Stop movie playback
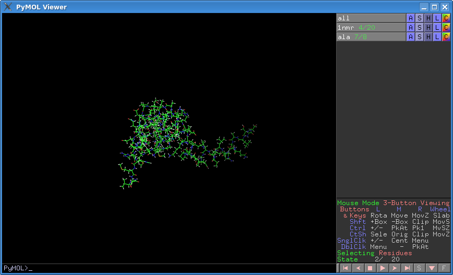Screen dimensions: 453x275 370,268
